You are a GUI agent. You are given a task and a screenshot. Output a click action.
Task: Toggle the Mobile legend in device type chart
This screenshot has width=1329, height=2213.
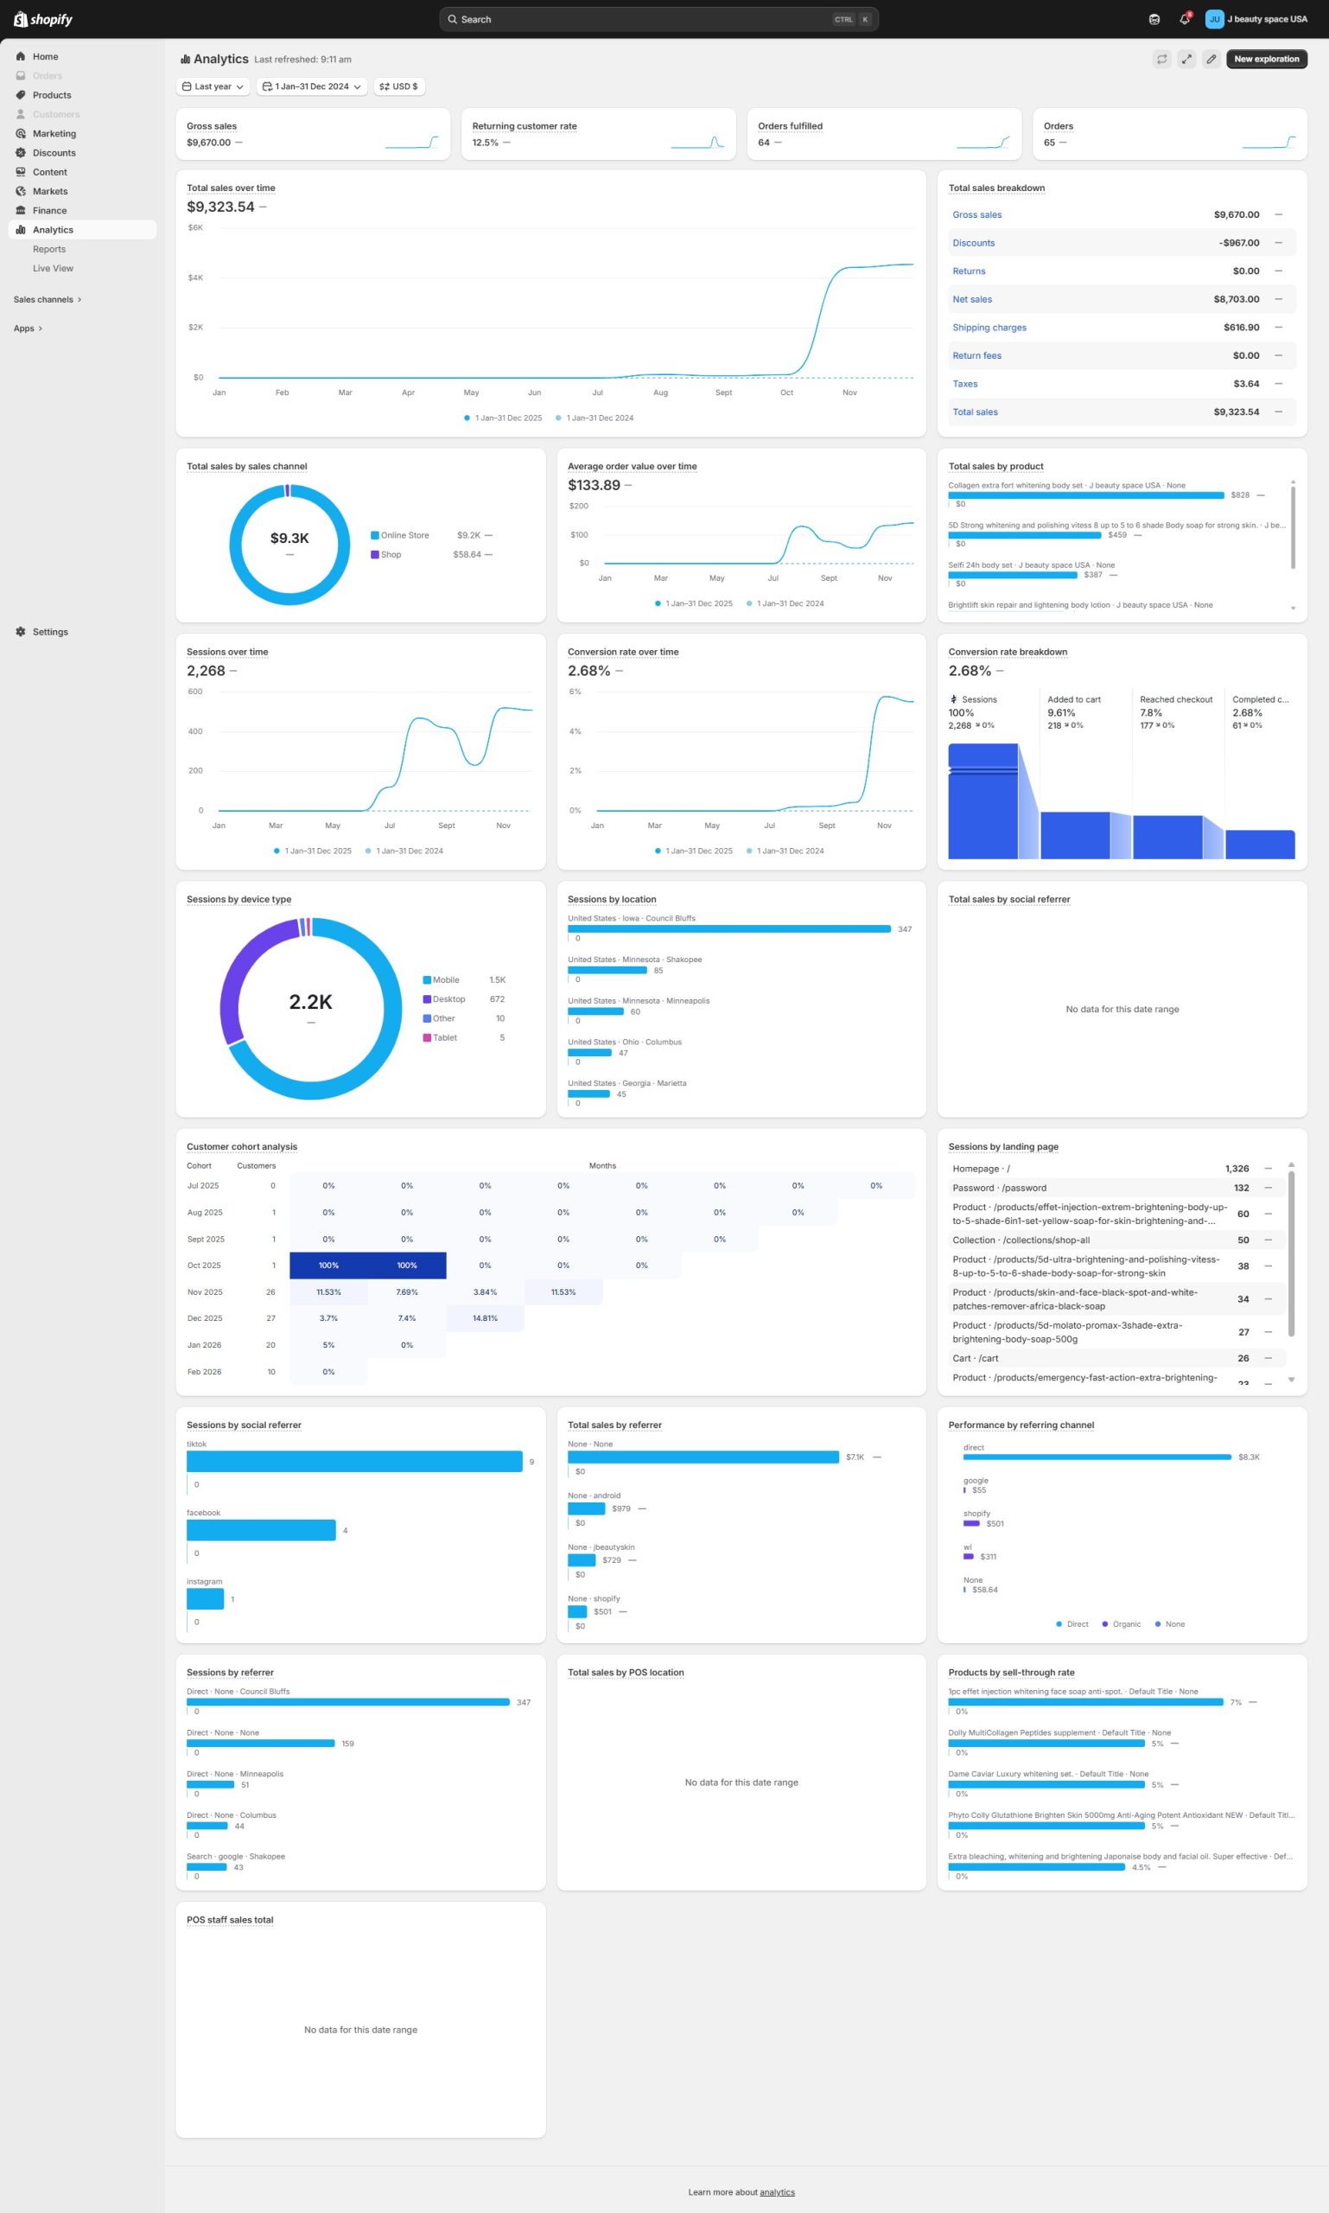[441, 979]
